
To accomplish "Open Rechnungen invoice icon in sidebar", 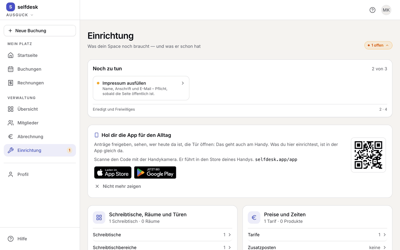I will point(11,83).
